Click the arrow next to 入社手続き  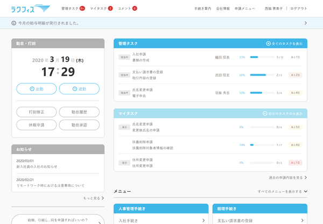pyautogui.click(x=203, y=220)
